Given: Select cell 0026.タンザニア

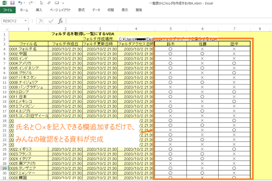Looking at the screenshot, I should pos(28,168).
